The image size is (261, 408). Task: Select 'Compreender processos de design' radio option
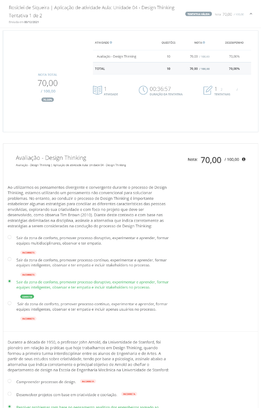[x=10, y=381]
